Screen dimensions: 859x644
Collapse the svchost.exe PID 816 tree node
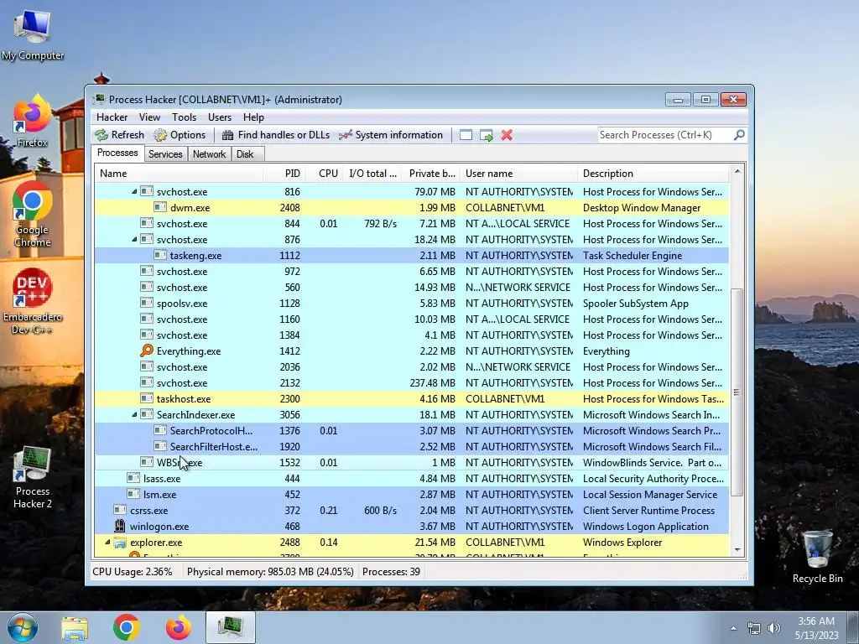click(134, 192)
